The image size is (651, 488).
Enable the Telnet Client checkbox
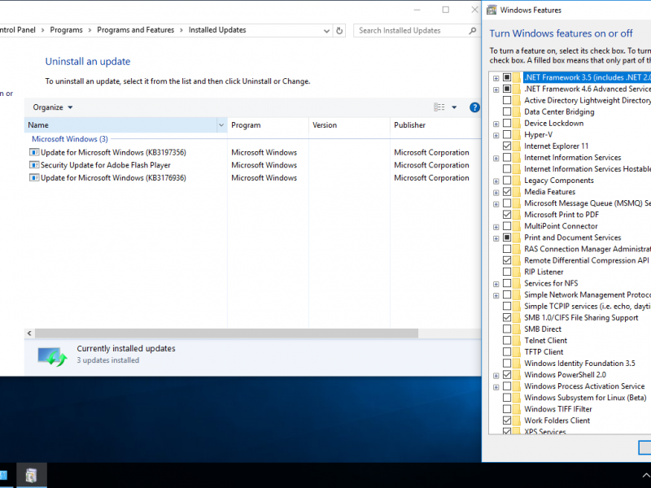coord(507,341)
